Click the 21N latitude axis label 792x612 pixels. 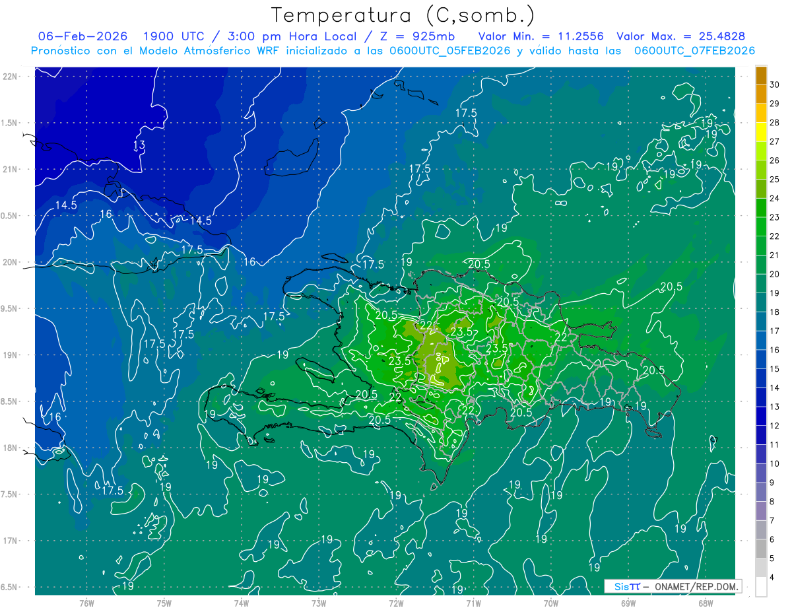pyautogui.click(x=11, y=169)
